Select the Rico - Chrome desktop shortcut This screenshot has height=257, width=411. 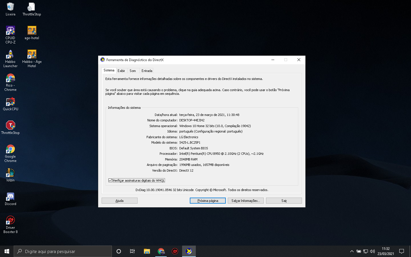[10, 82]
